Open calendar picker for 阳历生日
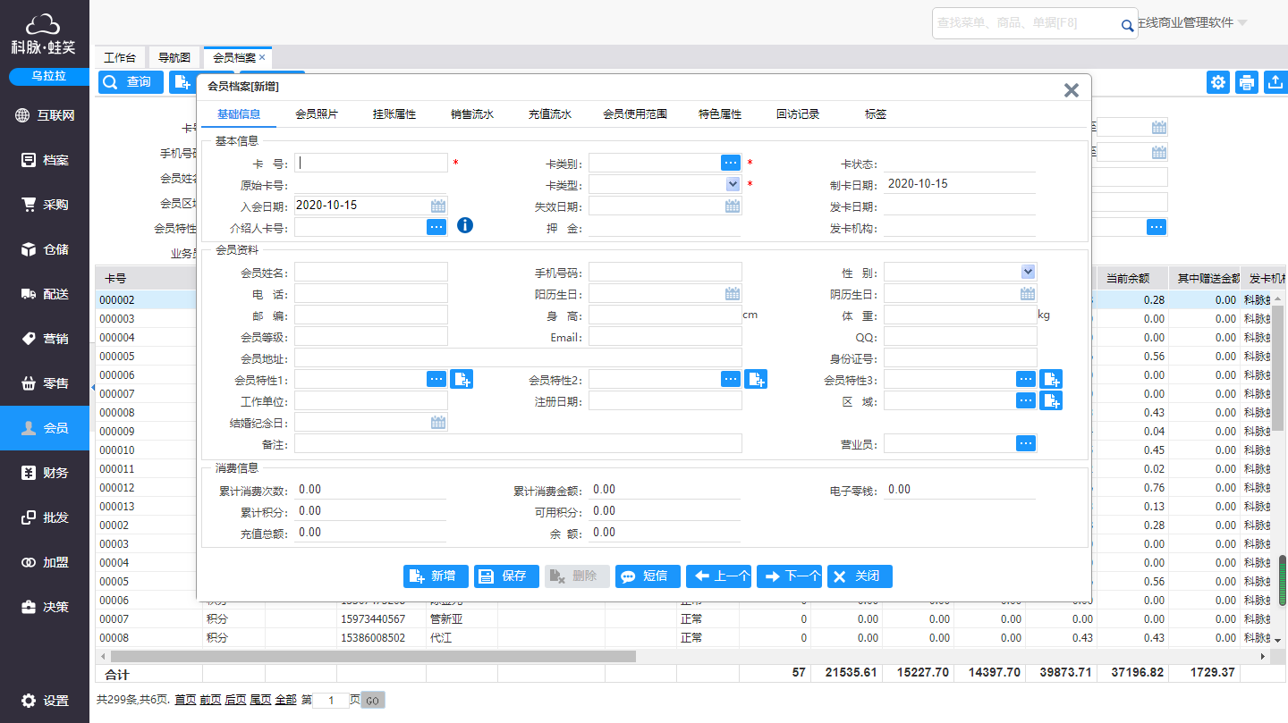Viewport: 1288px width, 723px height. coord(733,293)
